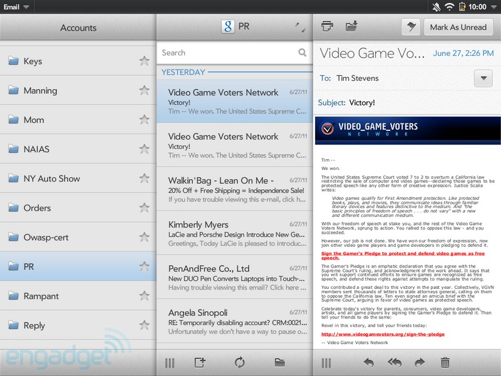501x376 pixels.
Task: Grab the email view panel handle
Action: click(326, 363)
